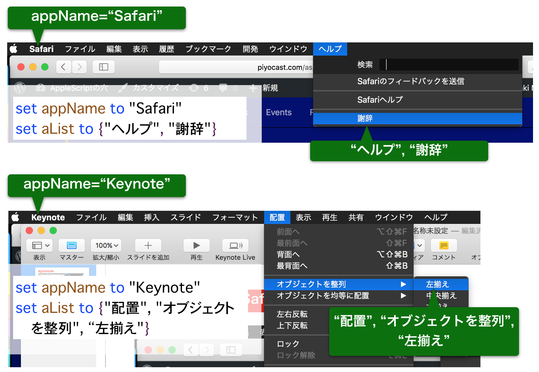Click the yellow Comment note icon
The width and height of the screenshot is (539, 372).
tap(444, 245)
